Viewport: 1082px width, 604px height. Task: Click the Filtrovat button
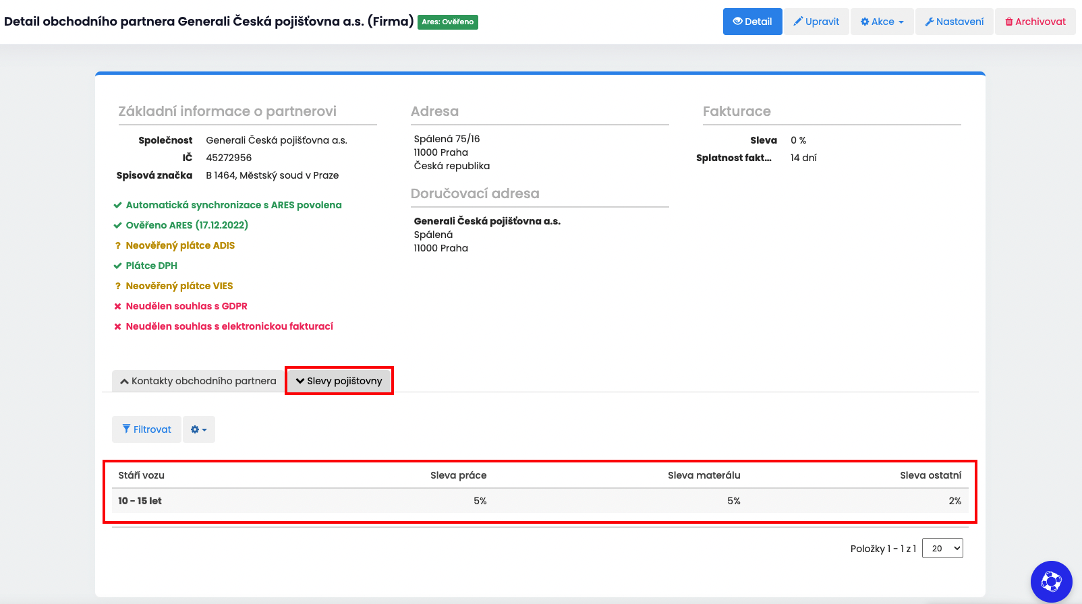pyautogui.click(x=146, y=429)
